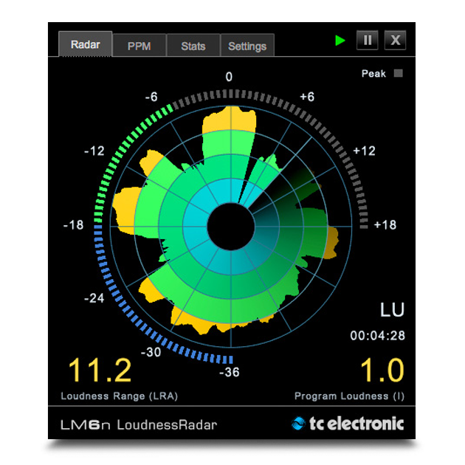
Task: Click the black center of the radar display
Action: click(x=231, y=227)
